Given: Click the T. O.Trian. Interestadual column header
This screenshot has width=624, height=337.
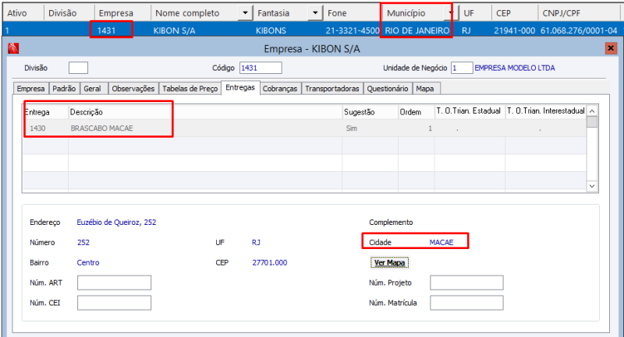Looking at the screenshot, I should [x=545, y=112].
